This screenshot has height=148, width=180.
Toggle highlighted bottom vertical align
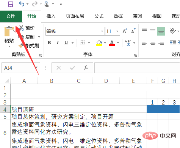(161, 31)
